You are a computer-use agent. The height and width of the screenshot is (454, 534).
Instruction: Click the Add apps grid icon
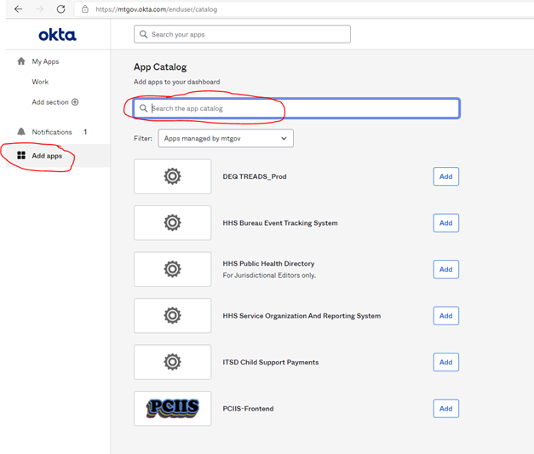[x=21, y=156]
